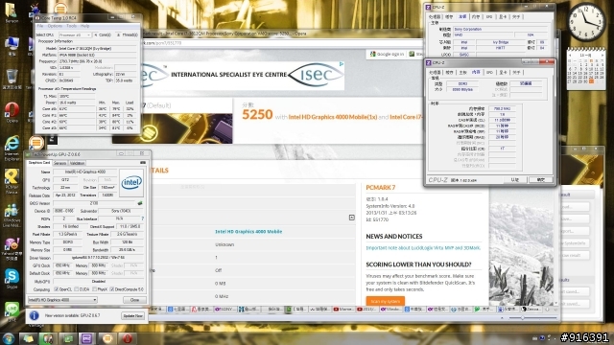Click the isec advertisement banner
Image resolution: width=614 pixels, height=345 pixels.
point(244,75)
